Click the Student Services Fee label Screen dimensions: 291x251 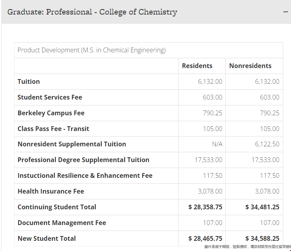click(x=50, y=97)
